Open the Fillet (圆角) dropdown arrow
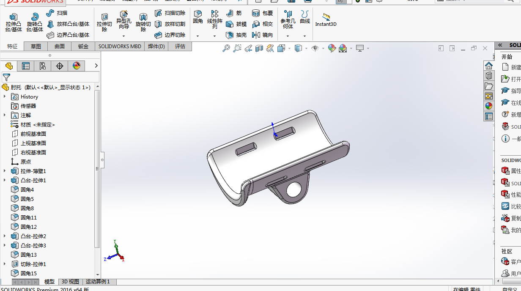521x291 pixels. 197,36
